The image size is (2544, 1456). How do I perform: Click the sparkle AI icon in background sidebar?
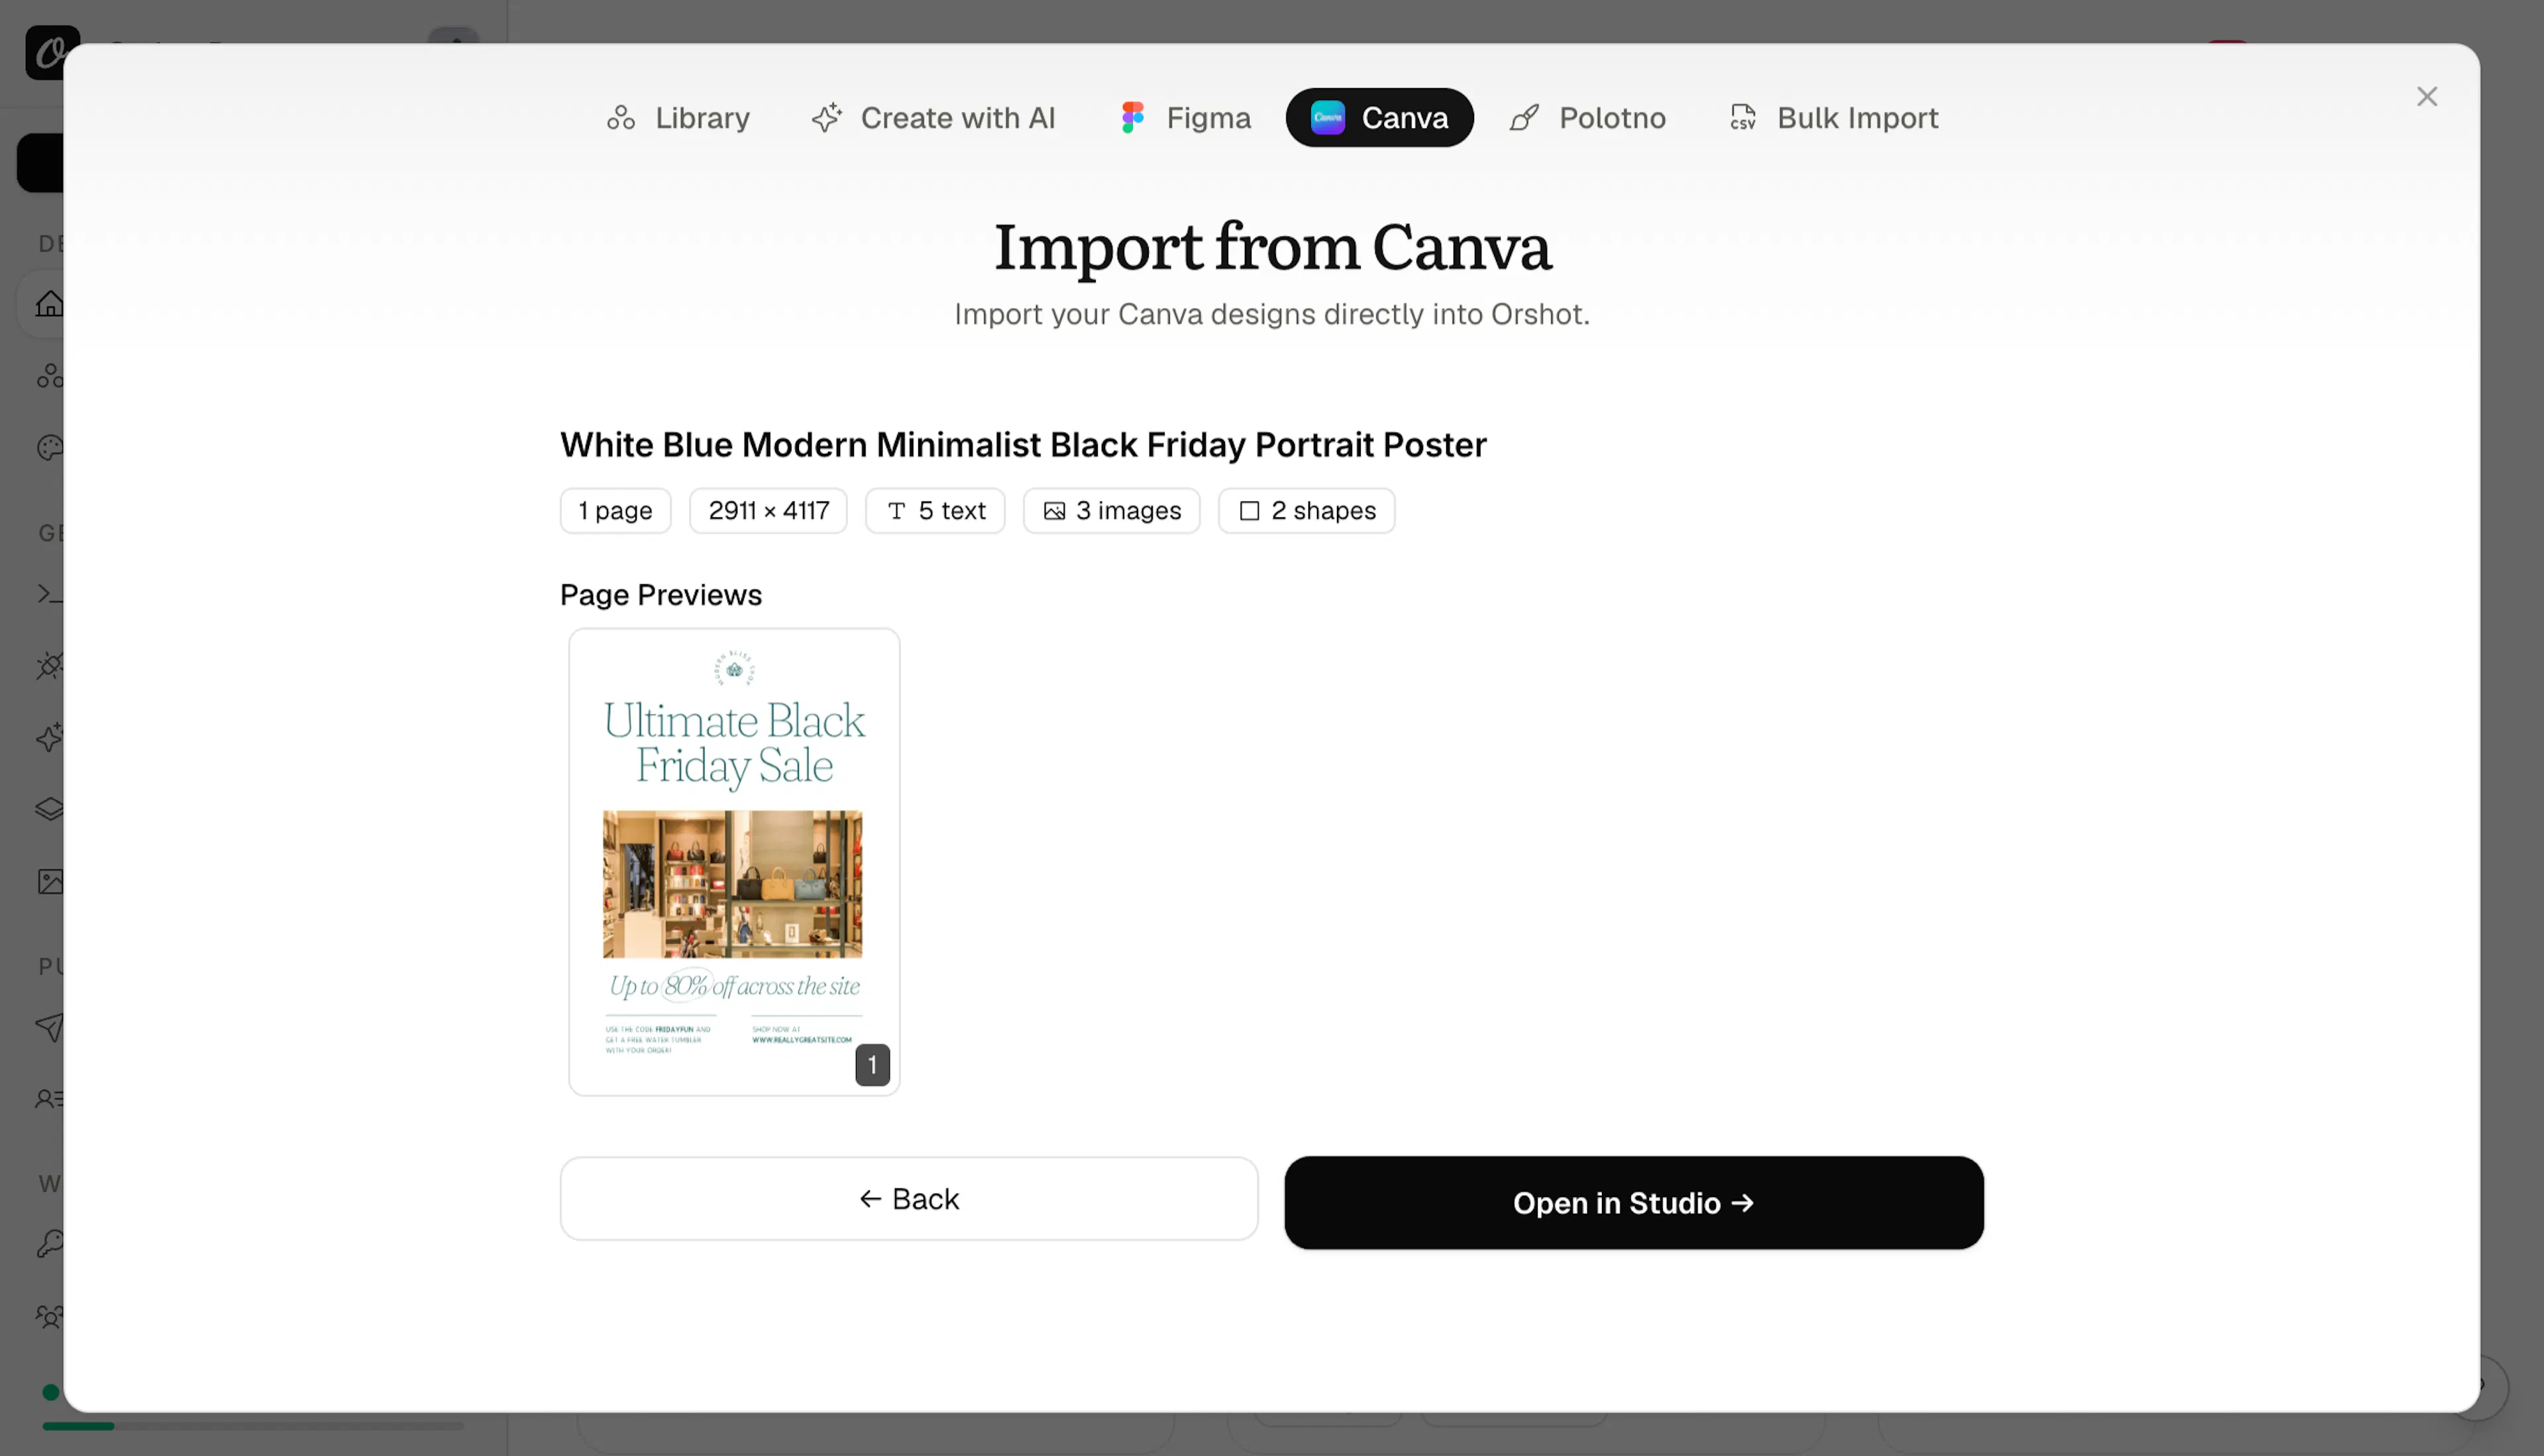(50, 737)
